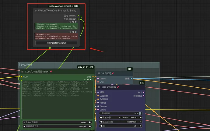This screenshot has height=131, width=210.
Task: Click the 打开可视化PromptUI button
Action: 56,43
